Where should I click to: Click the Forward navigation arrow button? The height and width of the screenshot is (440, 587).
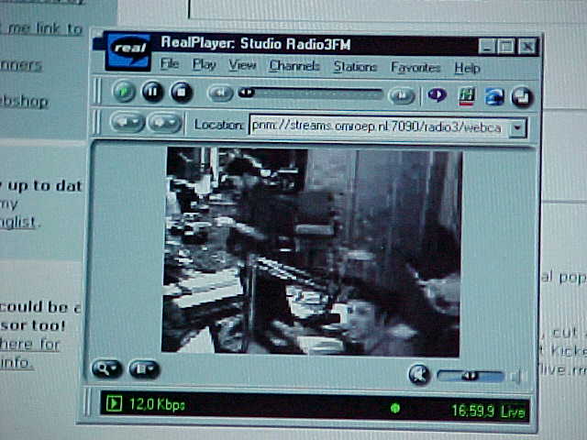click(x=165, y=123)
